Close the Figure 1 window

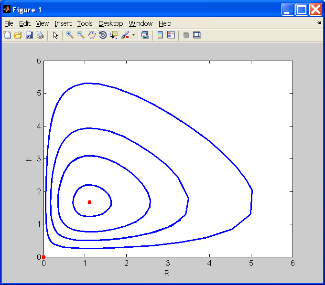(x=315, y=10)
